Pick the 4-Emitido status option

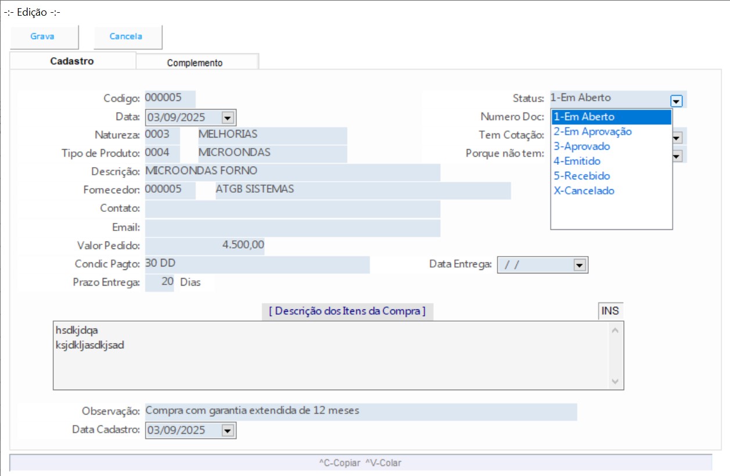tap(577, 161)
